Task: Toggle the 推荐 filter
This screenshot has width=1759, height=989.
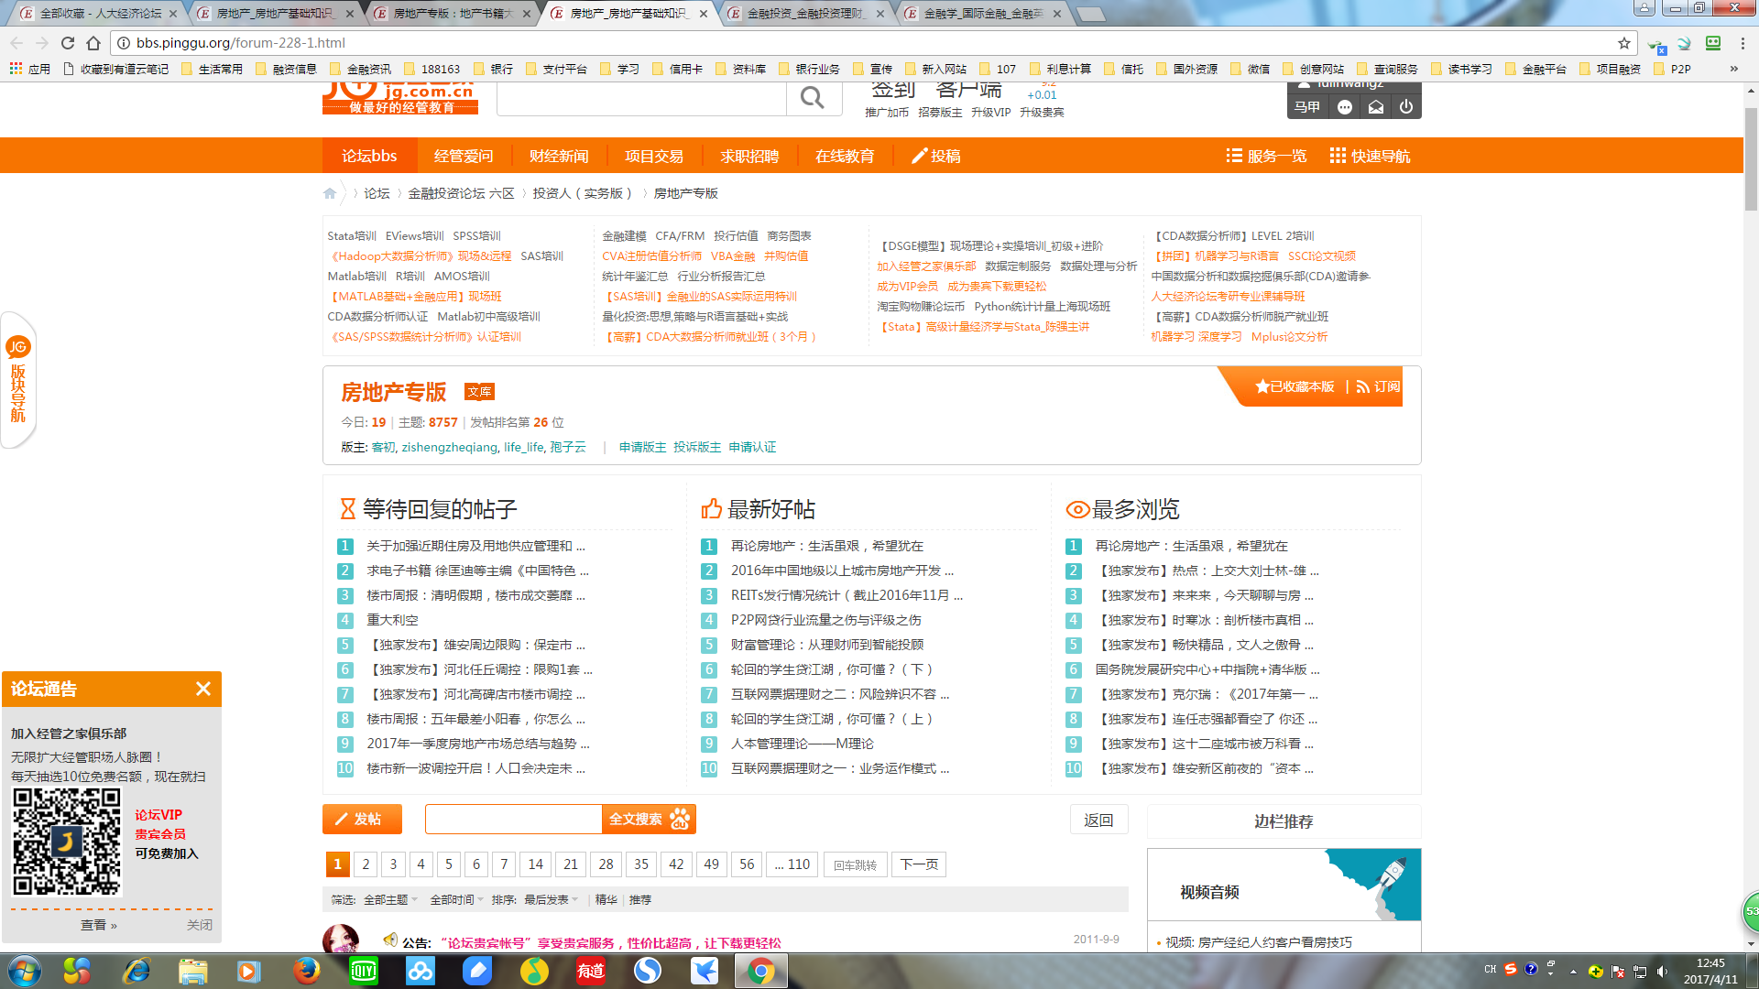Action: pyautogui.click(x=640, y=900)
